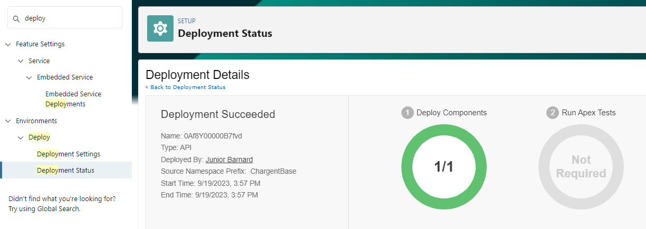The image size is (646, 229).
Task: Collapse the Deploy node chevron
Action: tap(21, 137)
